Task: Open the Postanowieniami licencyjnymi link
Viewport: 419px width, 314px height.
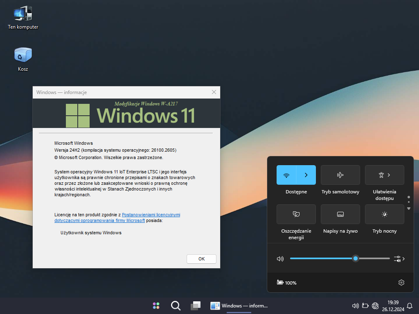Action: 151,215
